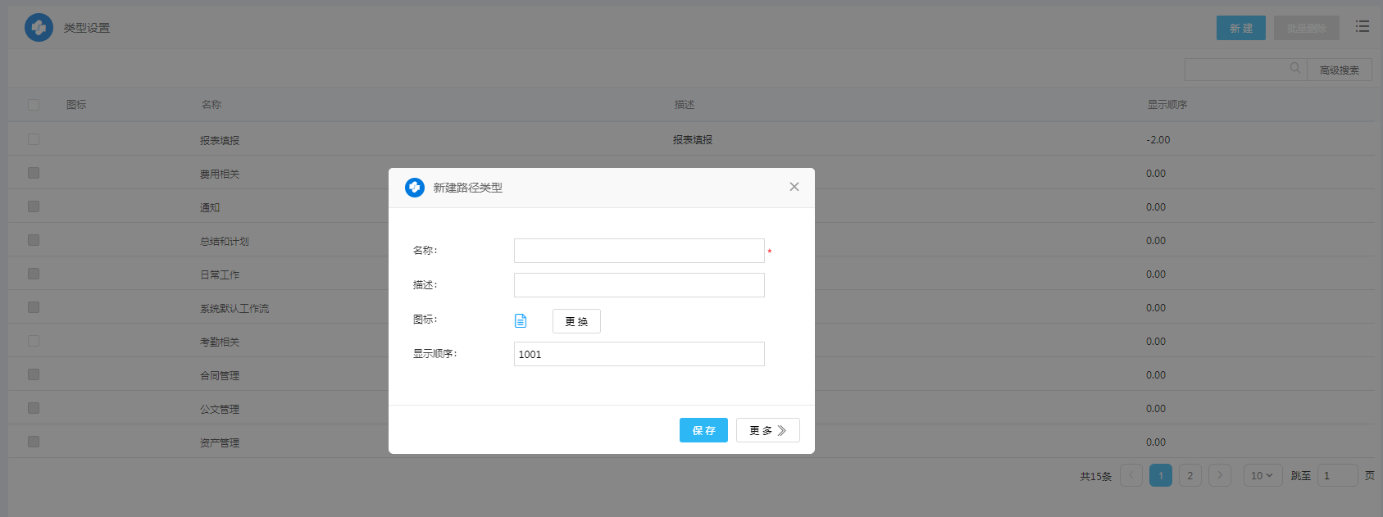
Task: Select page 1 in the pagination
Action: point(1161,475)
